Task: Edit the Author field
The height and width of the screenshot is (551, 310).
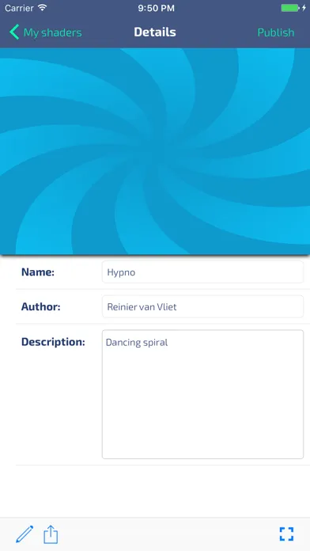Action: point(202,306)
